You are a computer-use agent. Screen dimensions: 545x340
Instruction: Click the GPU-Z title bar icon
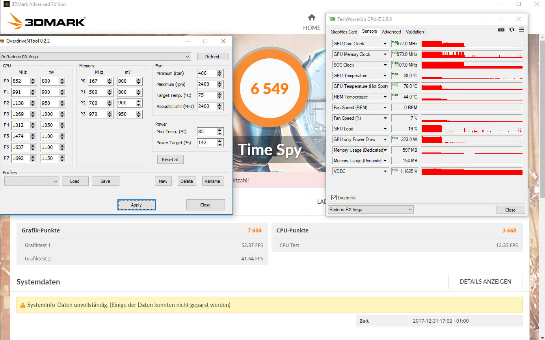(333, 19)
